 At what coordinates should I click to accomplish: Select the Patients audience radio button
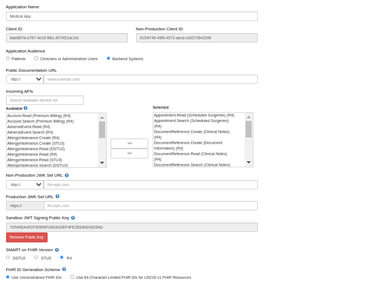pyautogui.click(x=8, y=58)
